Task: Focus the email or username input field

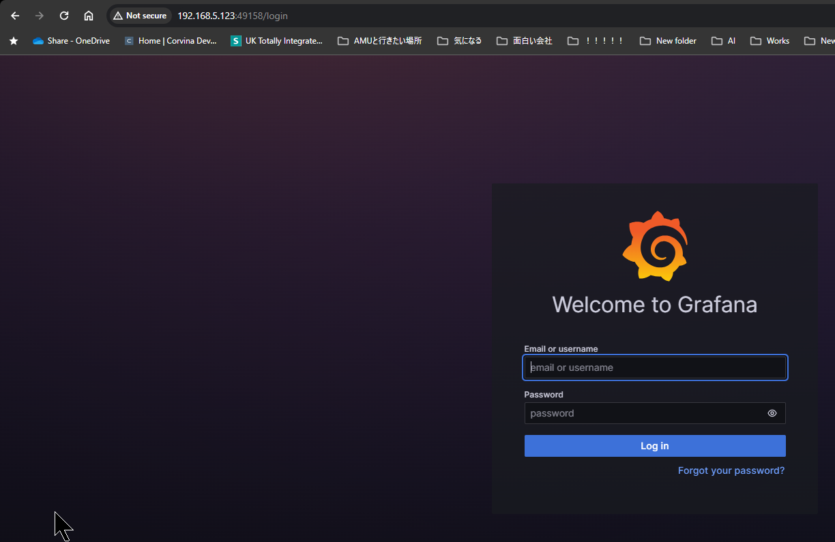Action: point(655,367)
